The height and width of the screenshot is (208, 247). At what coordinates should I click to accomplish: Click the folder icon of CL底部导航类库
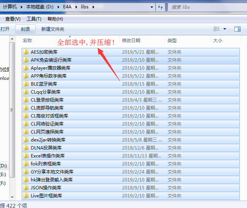pyautogui.click(x=26, y=108)
